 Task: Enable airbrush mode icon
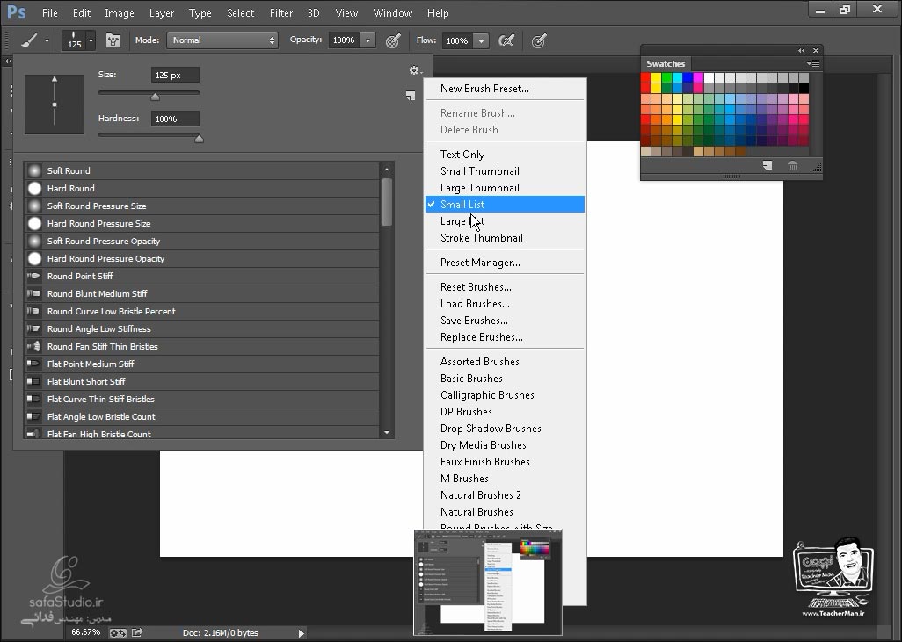(x=506, y=40)
